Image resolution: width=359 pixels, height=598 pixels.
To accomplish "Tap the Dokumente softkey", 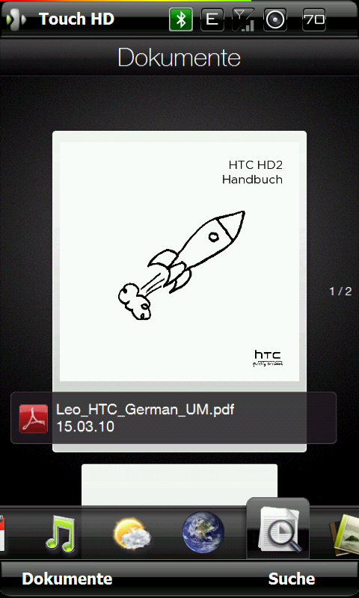I will point(67,579).
